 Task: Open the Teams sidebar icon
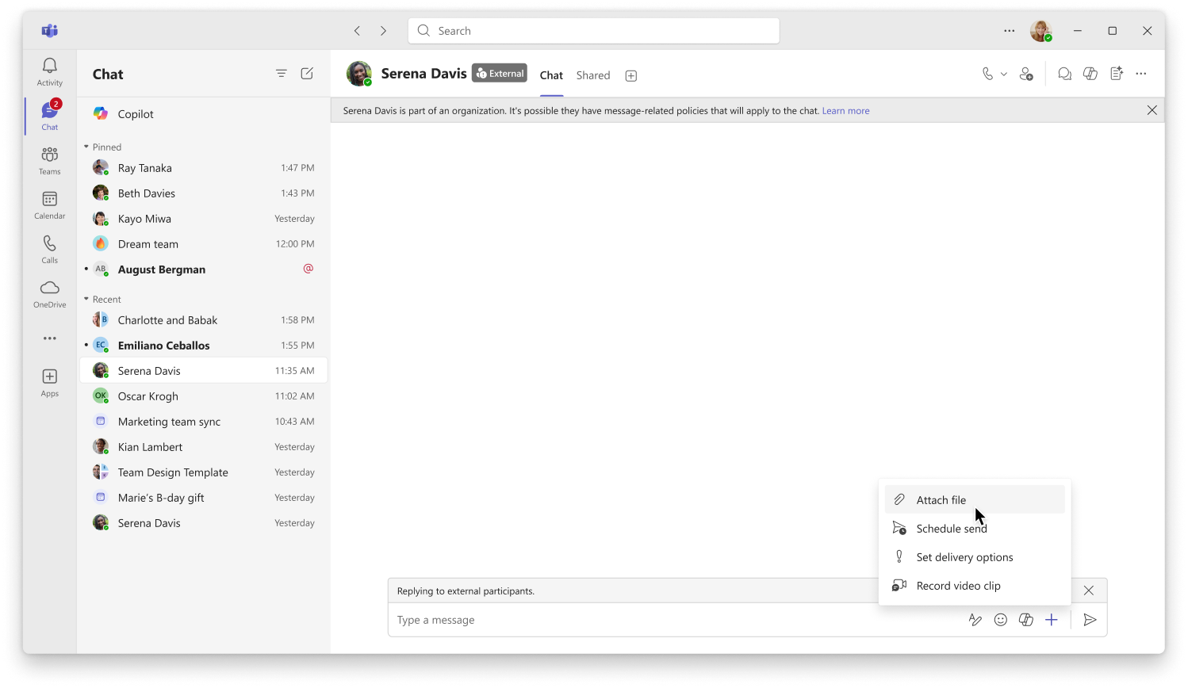tap(49, 159)
